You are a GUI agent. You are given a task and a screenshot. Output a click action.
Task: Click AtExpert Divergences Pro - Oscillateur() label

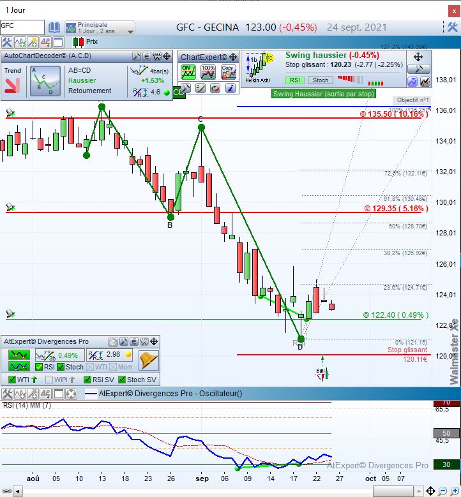[x=170, y=394]
